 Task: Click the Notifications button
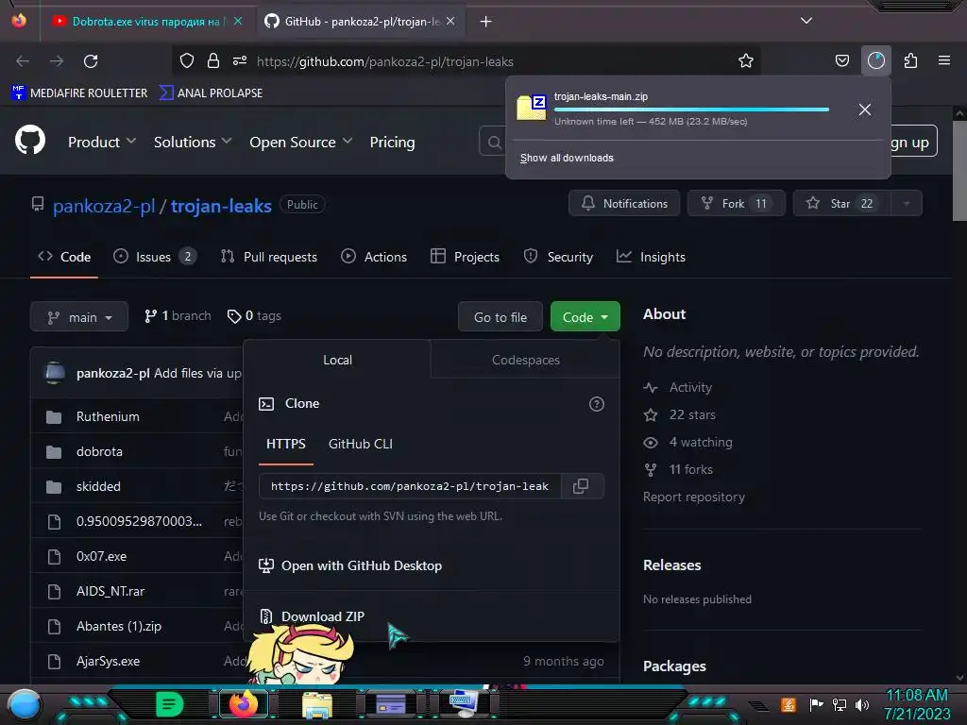pos(624,204)
